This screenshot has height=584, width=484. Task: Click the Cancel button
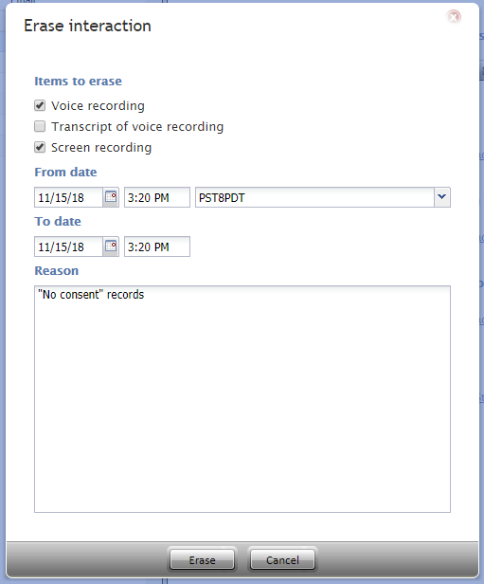[x=282, y=559]
